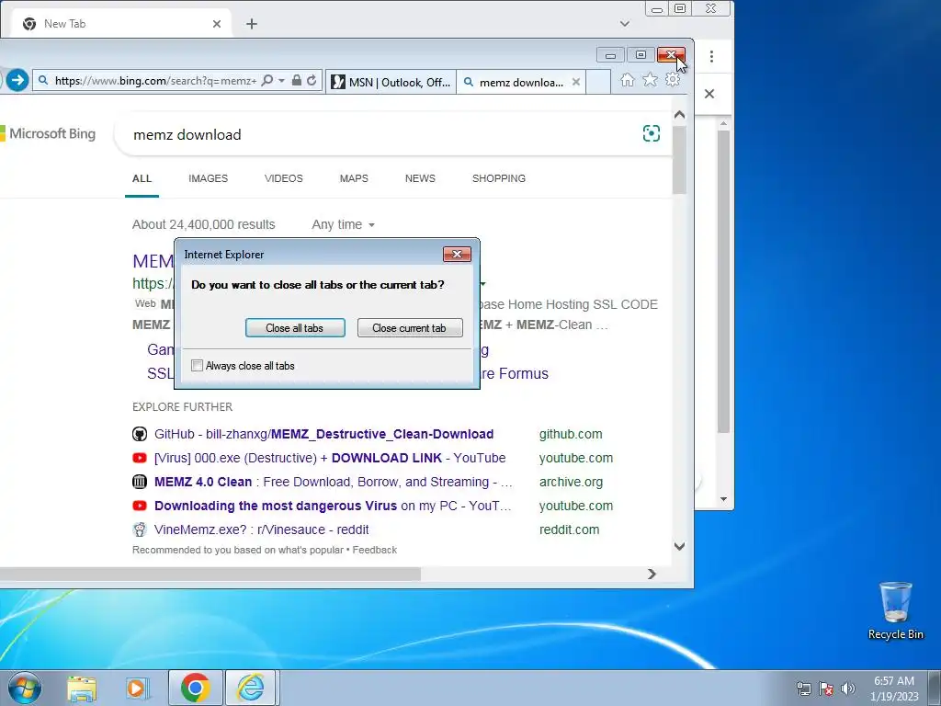Click the volume speaker tray icon
Viewport: 941px width, 706px height.
coord(848,689)
